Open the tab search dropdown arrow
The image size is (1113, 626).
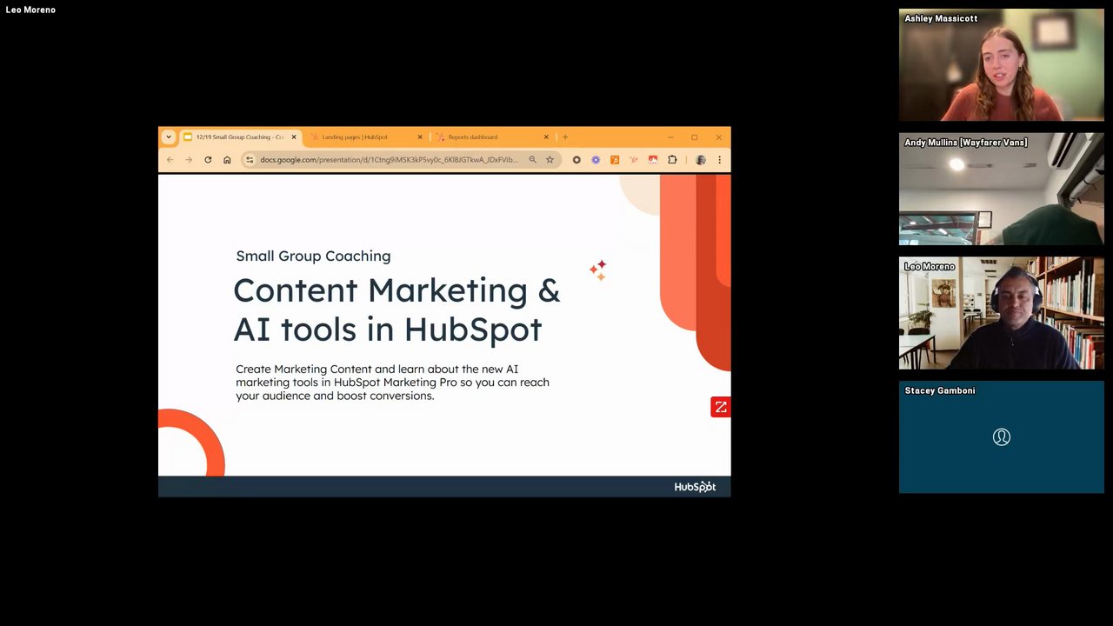point(169,137)
